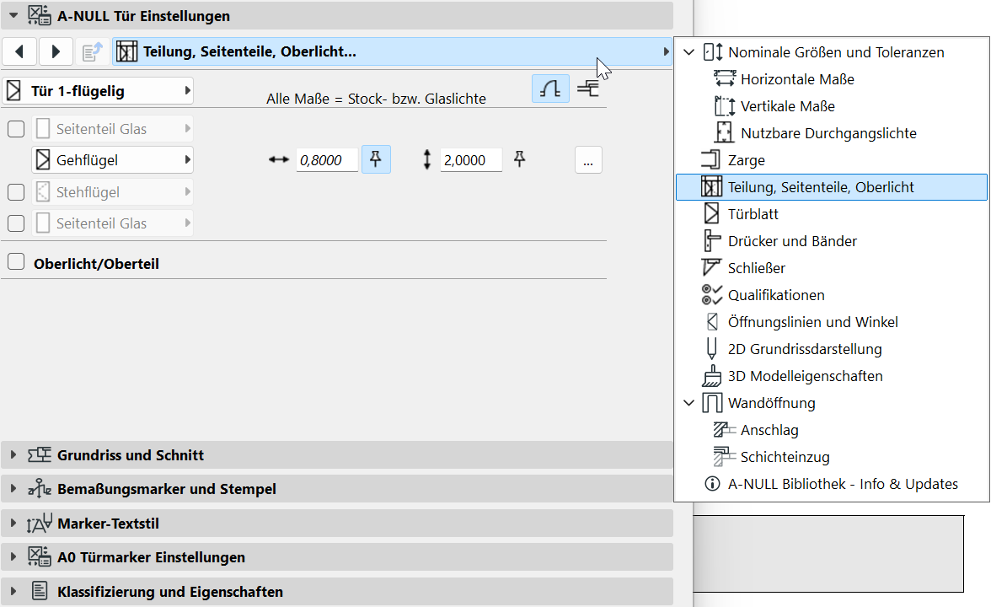Tick the upper Seitenteil Glas checkbox

[15, 129]
